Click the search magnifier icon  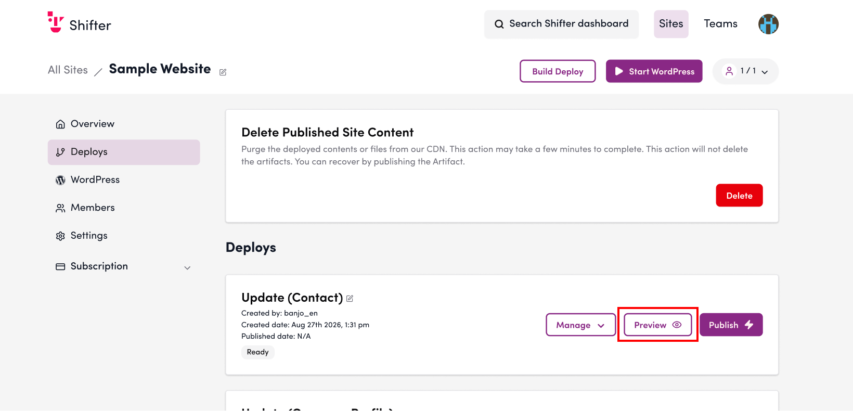click(x=499, y=24)
